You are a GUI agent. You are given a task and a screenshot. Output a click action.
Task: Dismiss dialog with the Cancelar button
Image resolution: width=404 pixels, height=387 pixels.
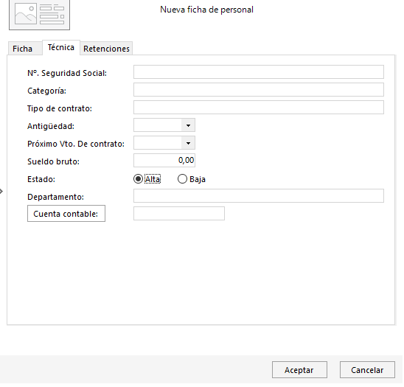367,370
